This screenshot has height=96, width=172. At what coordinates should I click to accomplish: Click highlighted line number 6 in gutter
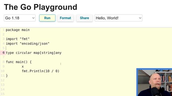point(3,53)
